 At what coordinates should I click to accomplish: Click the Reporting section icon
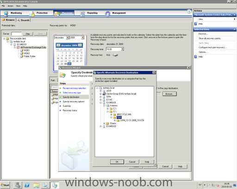[x=82, y=14]
